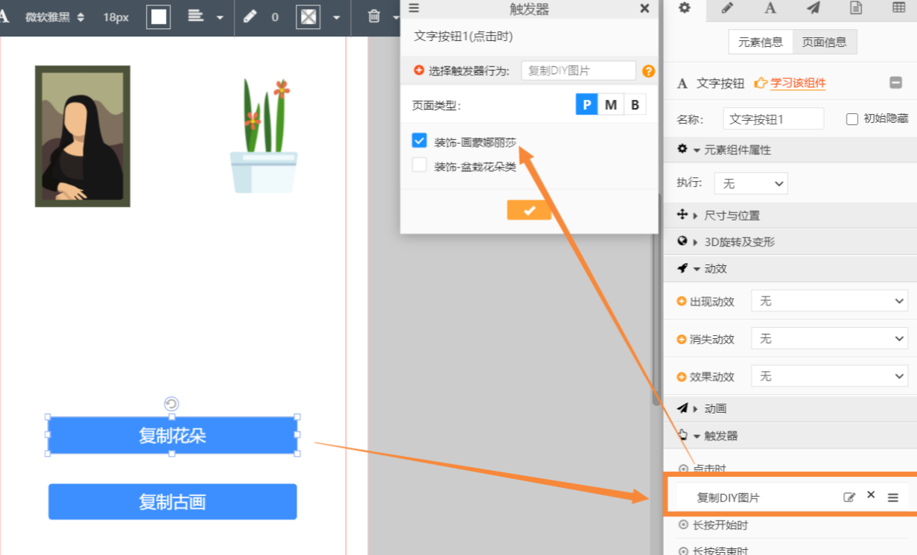The height and width of the screenshot is (555, 917).
Task: Open the 学习该组件 link
Action: 797,83
